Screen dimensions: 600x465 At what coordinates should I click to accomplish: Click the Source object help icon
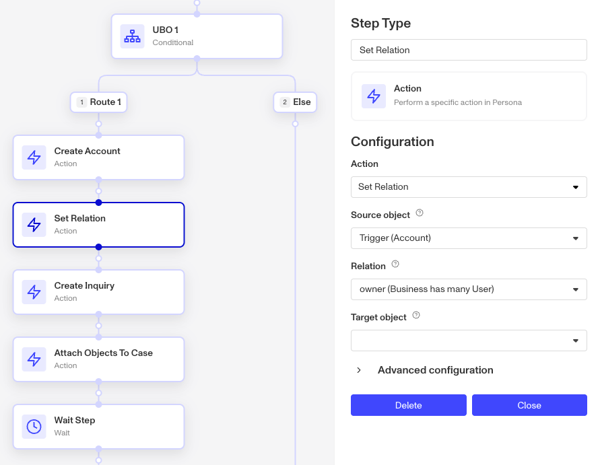click(420, 213)
